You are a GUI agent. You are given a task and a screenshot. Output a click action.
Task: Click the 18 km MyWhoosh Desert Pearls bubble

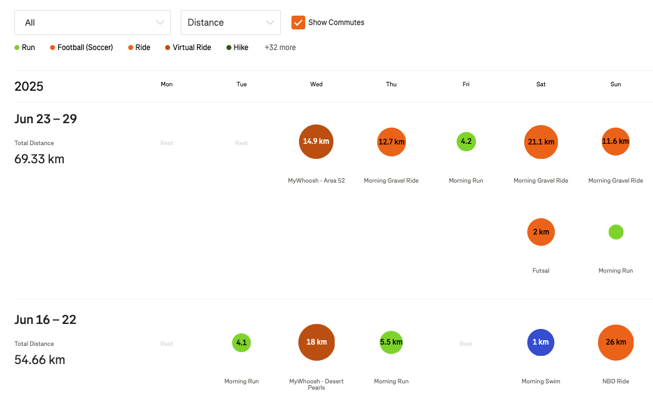pos(316,342)
